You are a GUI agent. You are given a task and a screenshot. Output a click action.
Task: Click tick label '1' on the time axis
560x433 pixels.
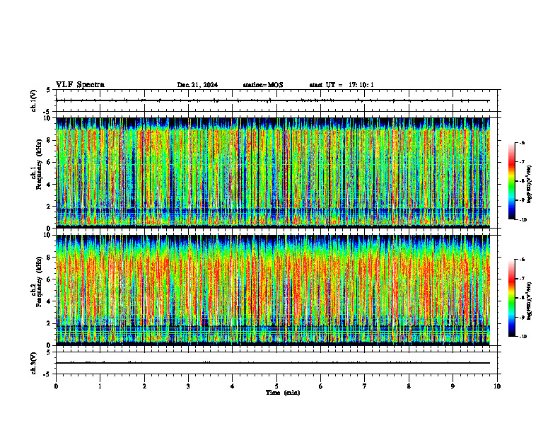coord(100,386)
